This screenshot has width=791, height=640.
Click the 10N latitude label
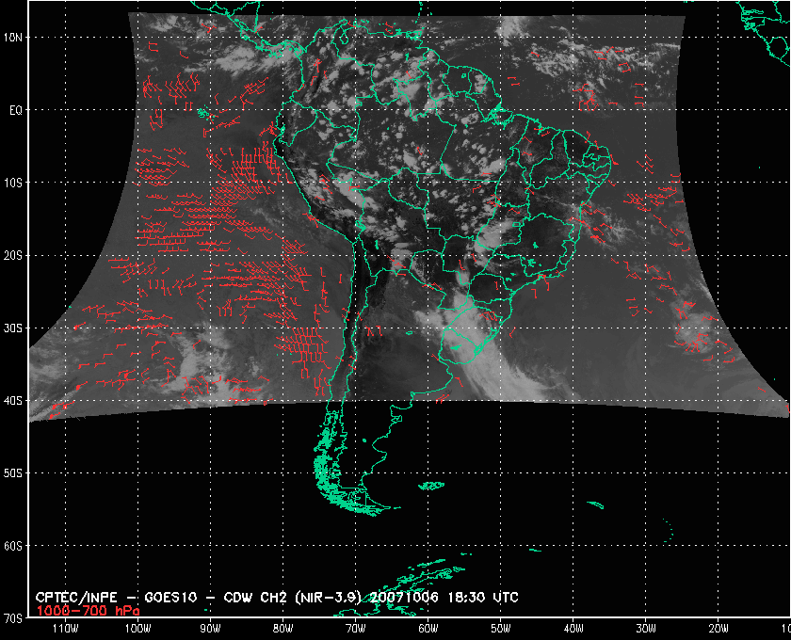(16, 38)
